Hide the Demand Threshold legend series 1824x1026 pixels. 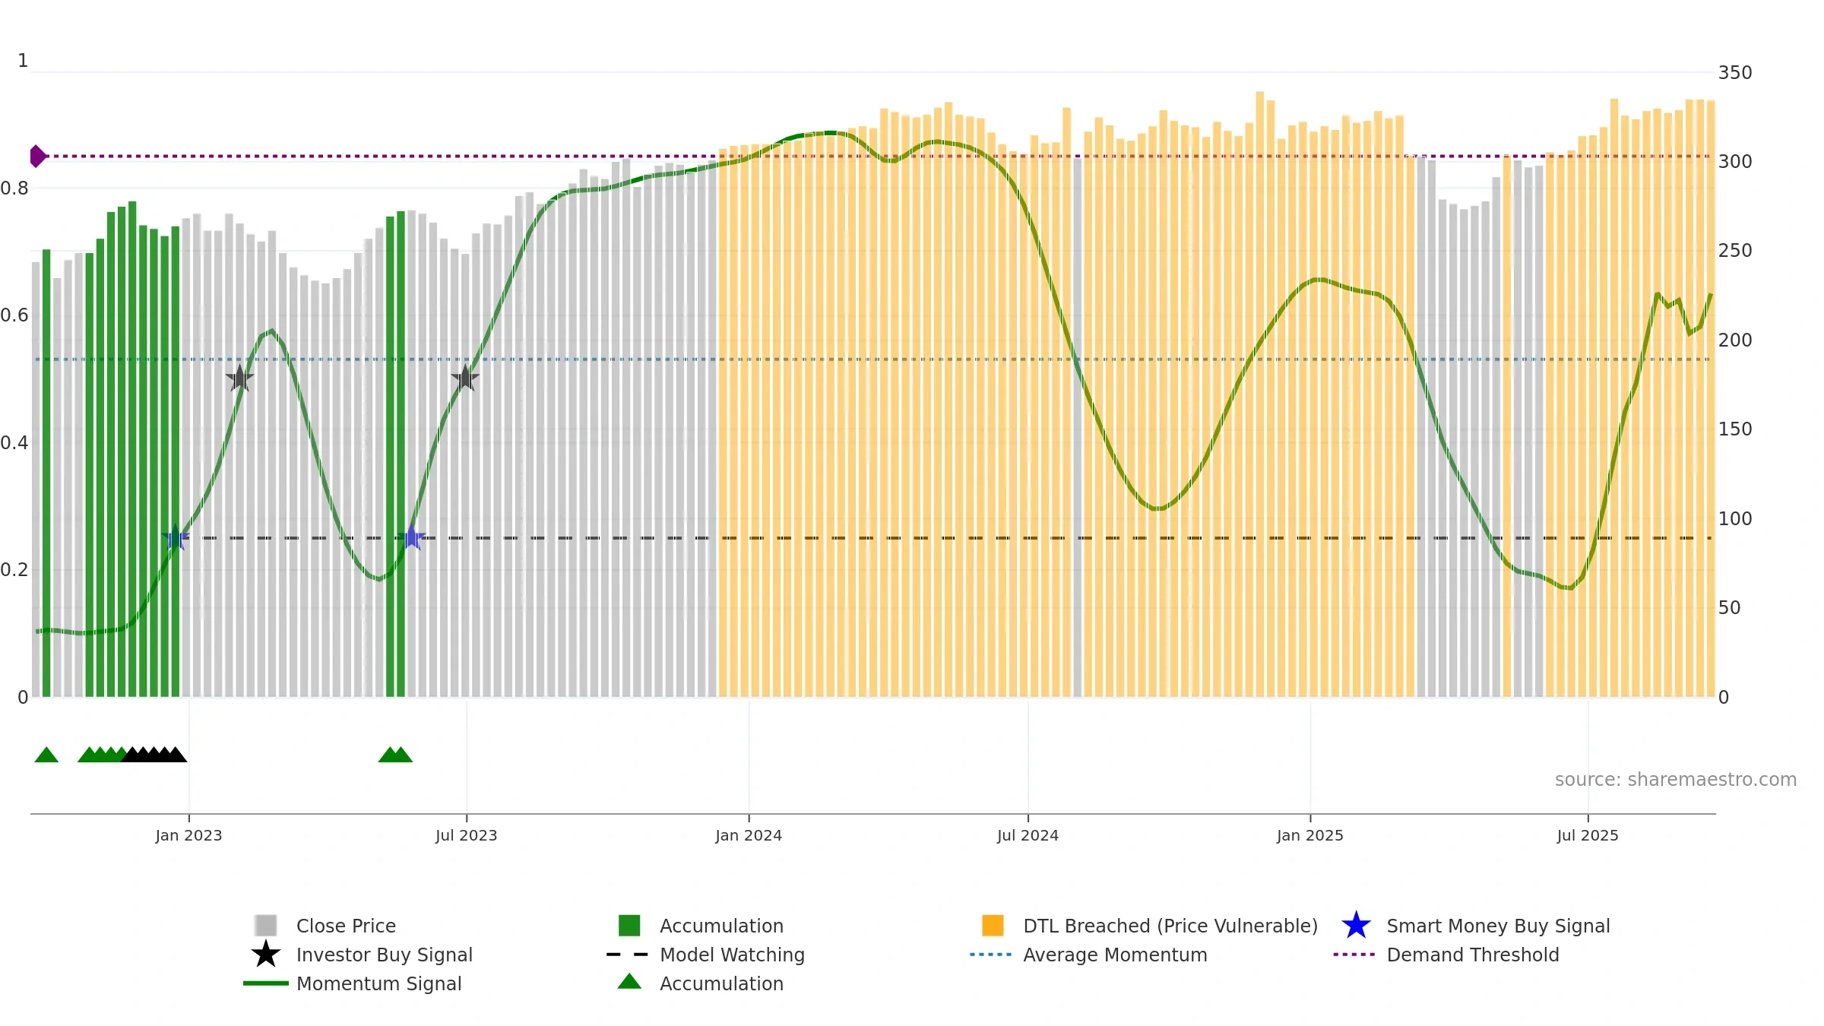pos(1472,955)
